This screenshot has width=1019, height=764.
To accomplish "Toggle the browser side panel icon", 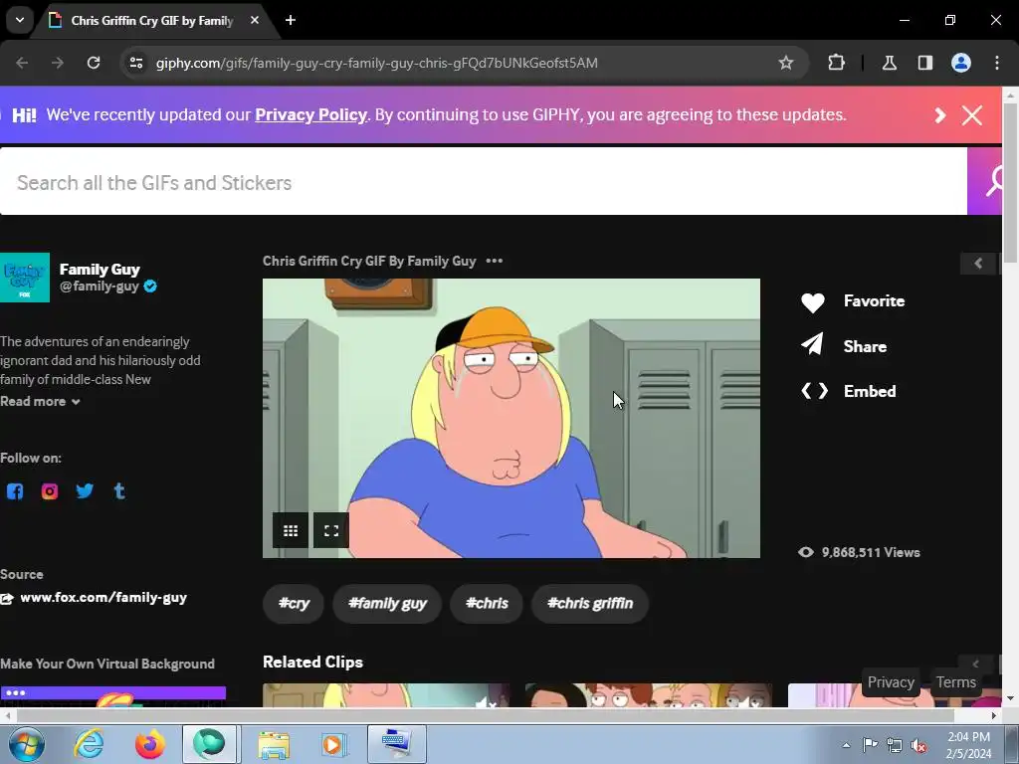I will pos(925,63).
